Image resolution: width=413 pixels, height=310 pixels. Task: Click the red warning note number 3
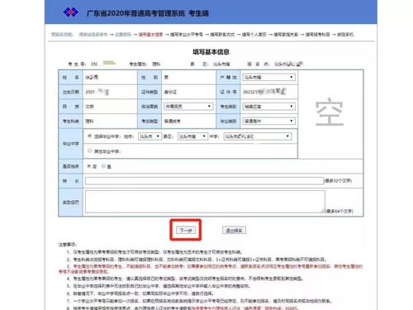pos(211,269)
